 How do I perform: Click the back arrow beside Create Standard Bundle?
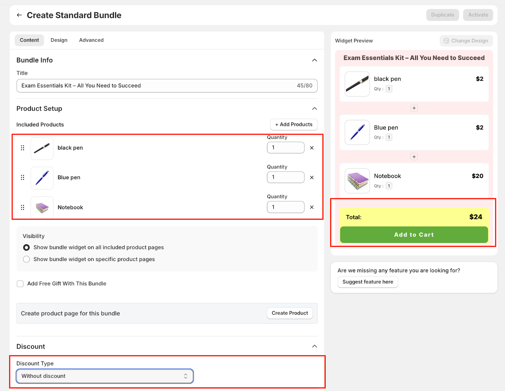pyautogui.click(x=20, y=15)
